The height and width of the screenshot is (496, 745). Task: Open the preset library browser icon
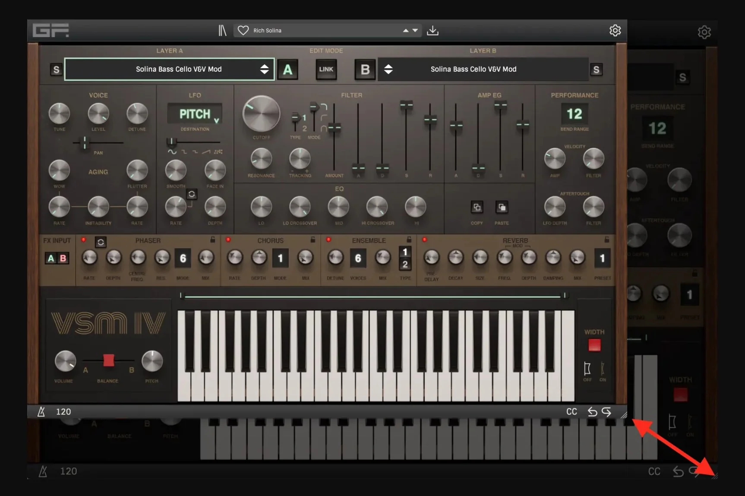click(222, 31)
